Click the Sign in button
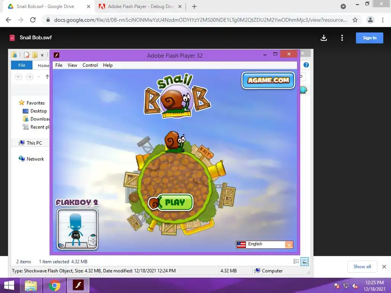Viewport: 391px width, 293px height. pyautogui.click(x=370, y=38)
